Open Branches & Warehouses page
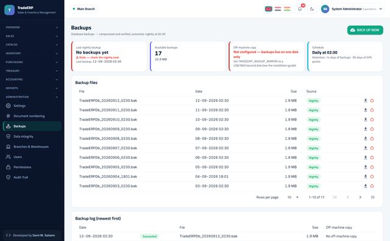This screenshot has width=390, height=241. [32, 147]
